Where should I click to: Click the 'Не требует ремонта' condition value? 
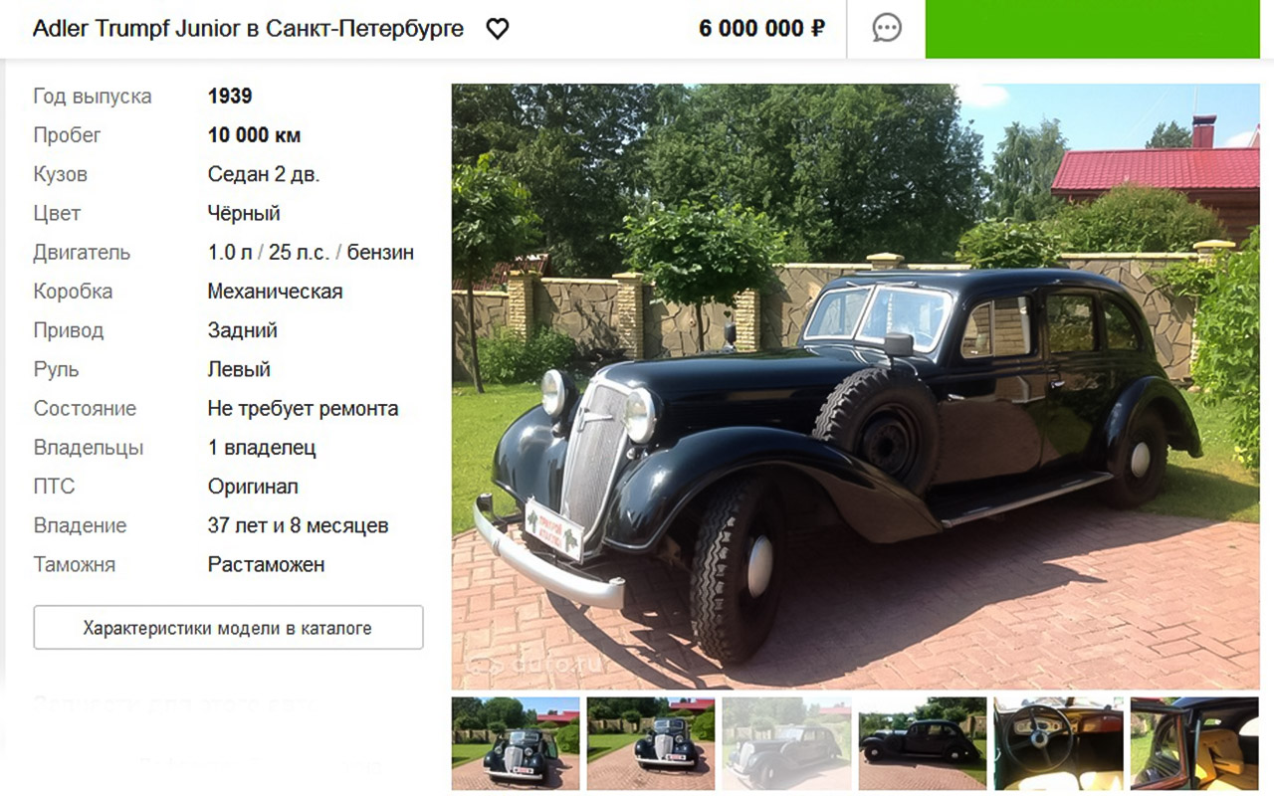[x=303, y=409]
